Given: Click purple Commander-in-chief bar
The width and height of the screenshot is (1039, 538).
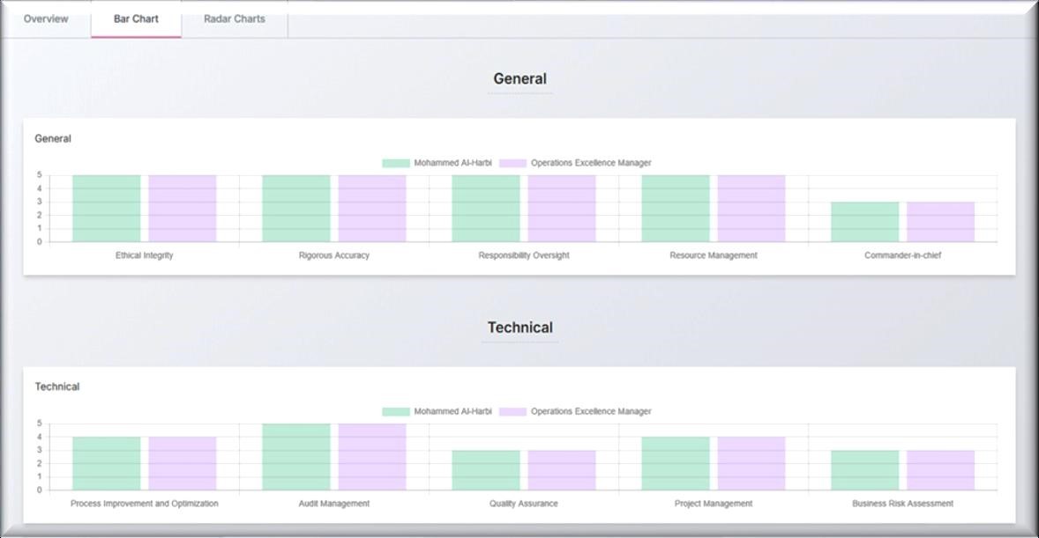Looking at the screenshot, I should [941, 222].
